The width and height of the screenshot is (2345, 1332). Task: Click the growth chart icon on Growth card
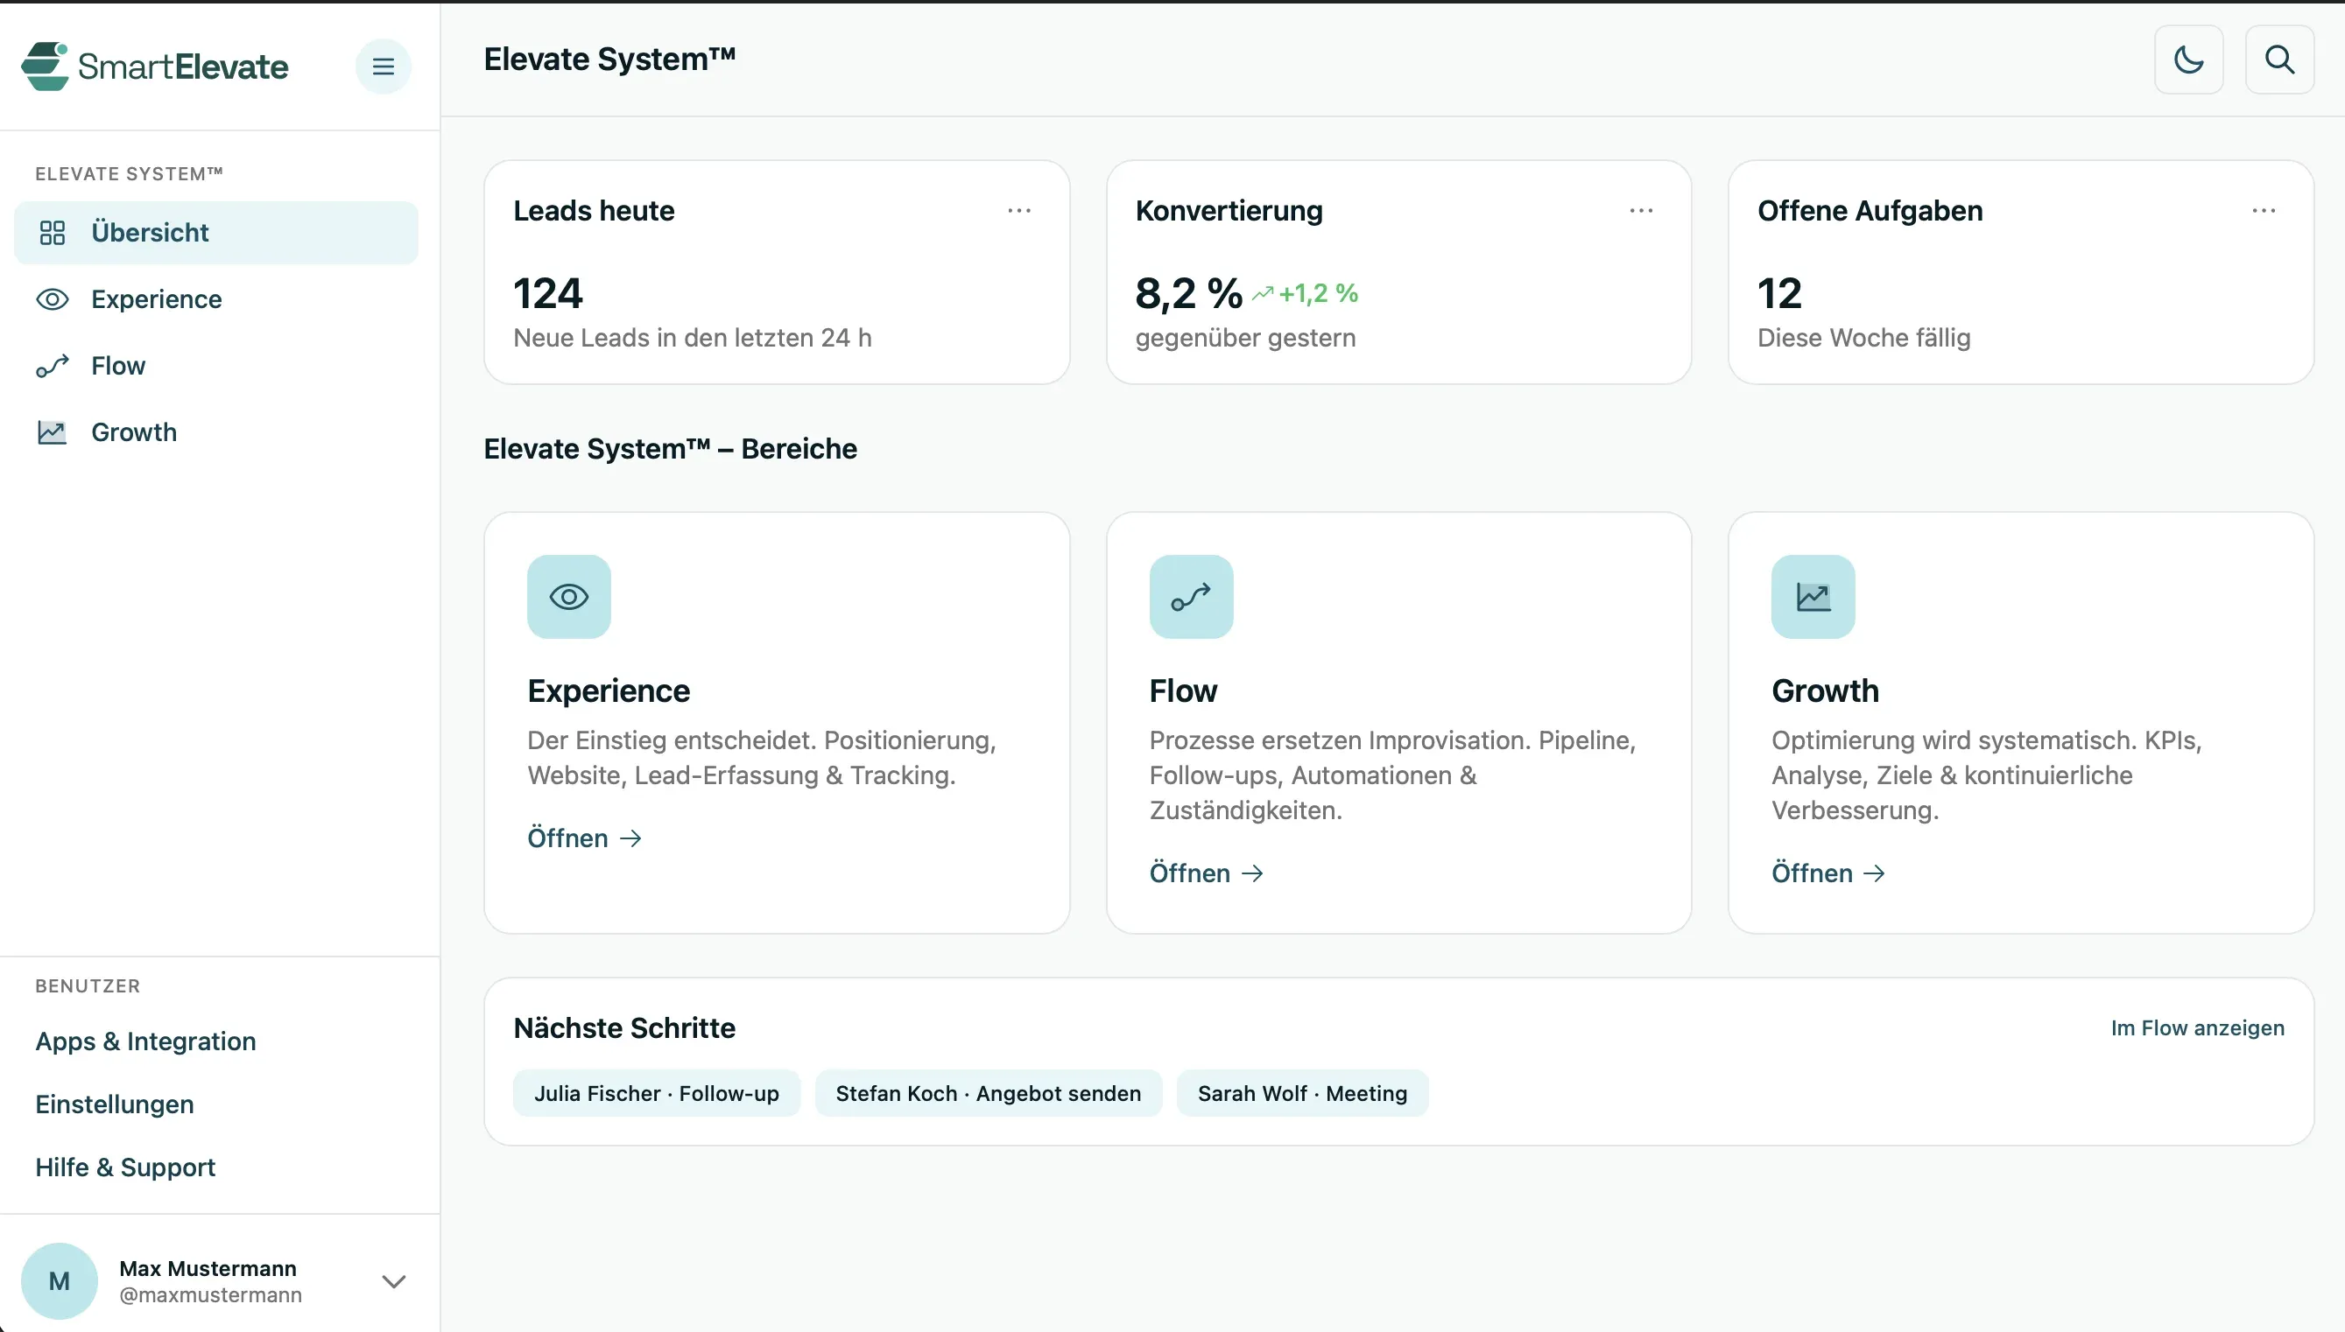point(1813,597)
